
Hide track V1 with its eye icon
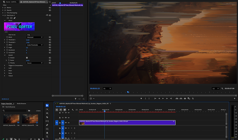69,122
